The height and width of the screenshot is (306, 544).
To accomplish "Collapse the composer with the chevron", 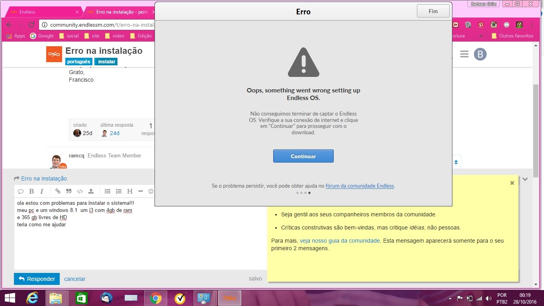I will (x=525, y=179).
